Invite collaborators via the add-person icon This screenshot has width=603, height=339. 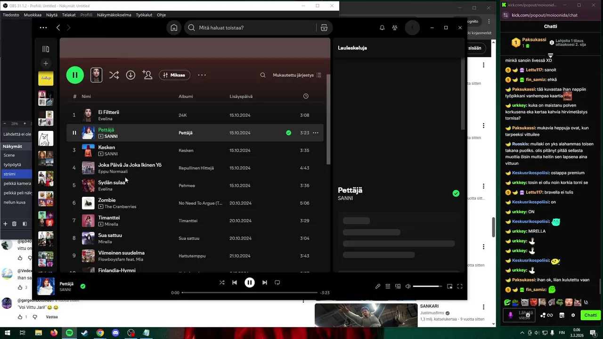pos(147,75)
